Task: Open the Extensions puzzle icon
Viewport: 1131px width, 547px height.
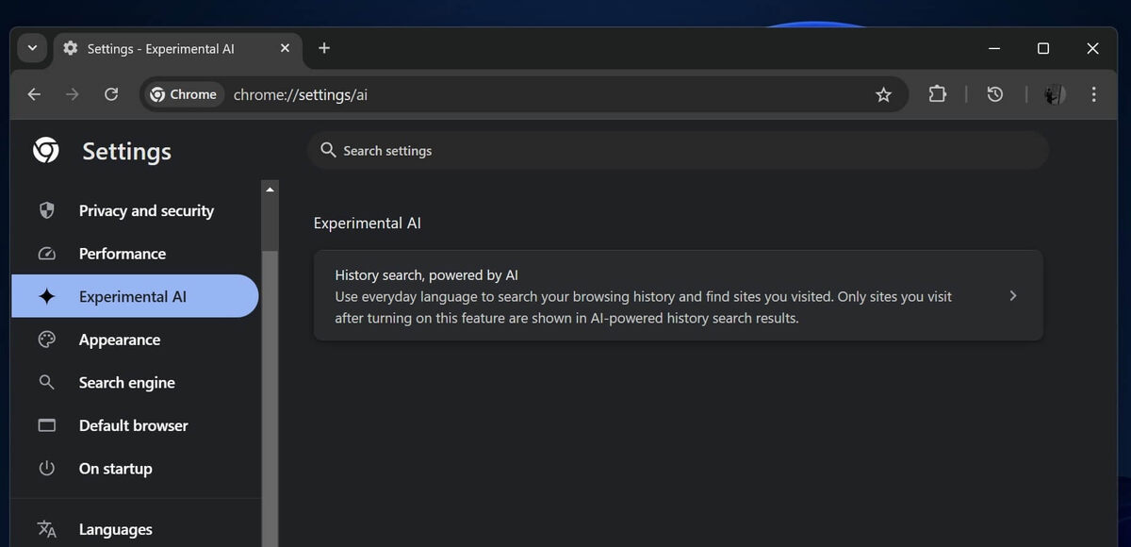Action: (937, 94)
